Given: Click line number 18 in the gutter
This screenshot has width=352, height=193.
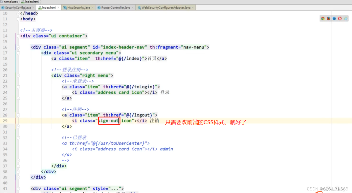Looking at the screenshot, I should coord(5,58).
